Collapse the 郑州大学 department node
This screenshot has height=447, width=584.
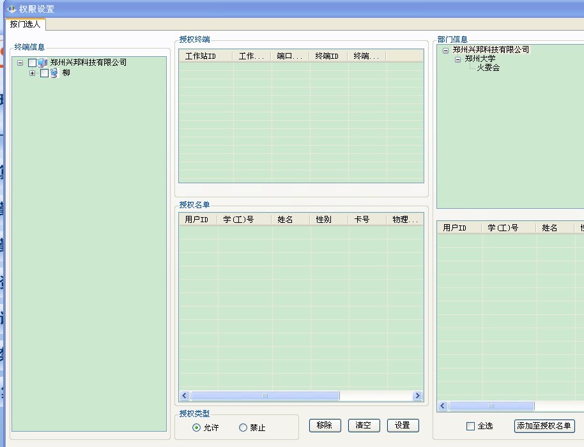click(x=457, y=59)
